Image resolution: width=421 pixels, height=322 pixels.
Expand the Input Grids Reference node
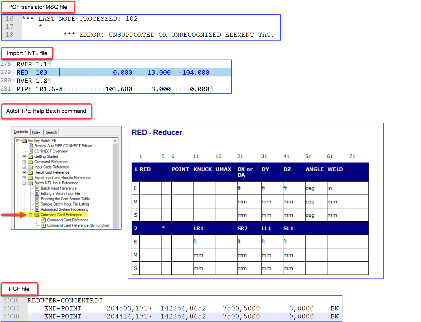(24, 167)
